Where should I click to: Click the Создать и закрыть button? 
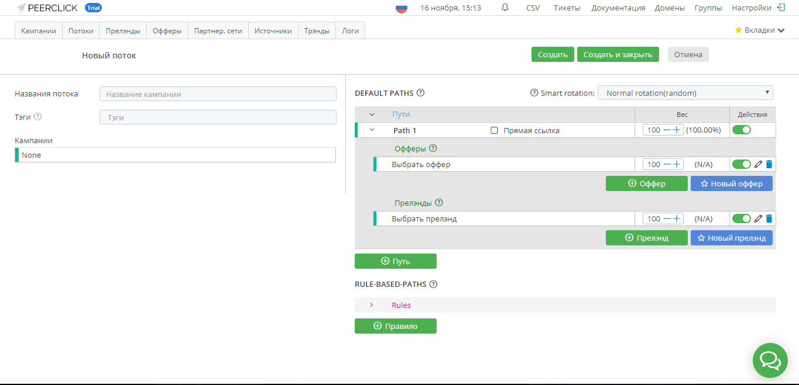618,54
